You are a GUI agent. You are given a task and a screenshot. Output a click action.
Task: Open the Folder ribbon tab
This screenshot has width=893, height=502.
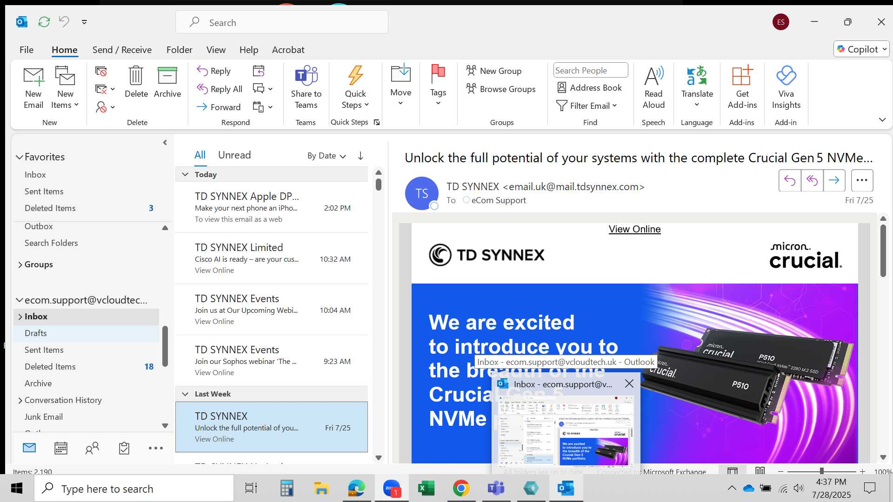point(179,50)
